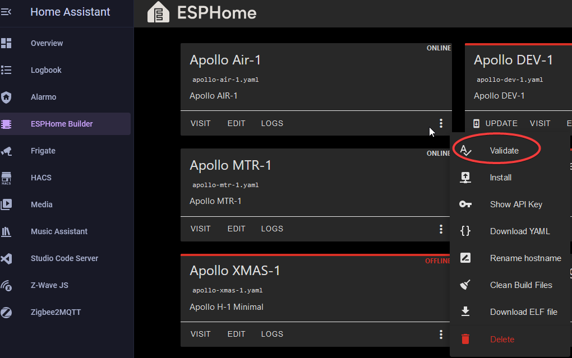Click the Studio Code Server icon
This screenshot has width=572, height=358.
pyautogui.click(x=6, y=258)
